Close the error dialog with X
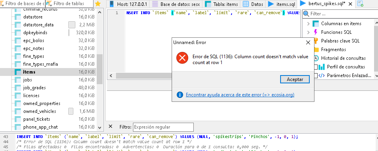The height and width of the screenshot is (151, 378). pyautogui.click(x=308, y=42)
